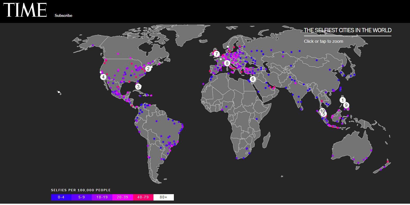Screen dimensions: 410x205
Task: Click 'Click or tap to zoom' text
Action: tap(323, 41)
